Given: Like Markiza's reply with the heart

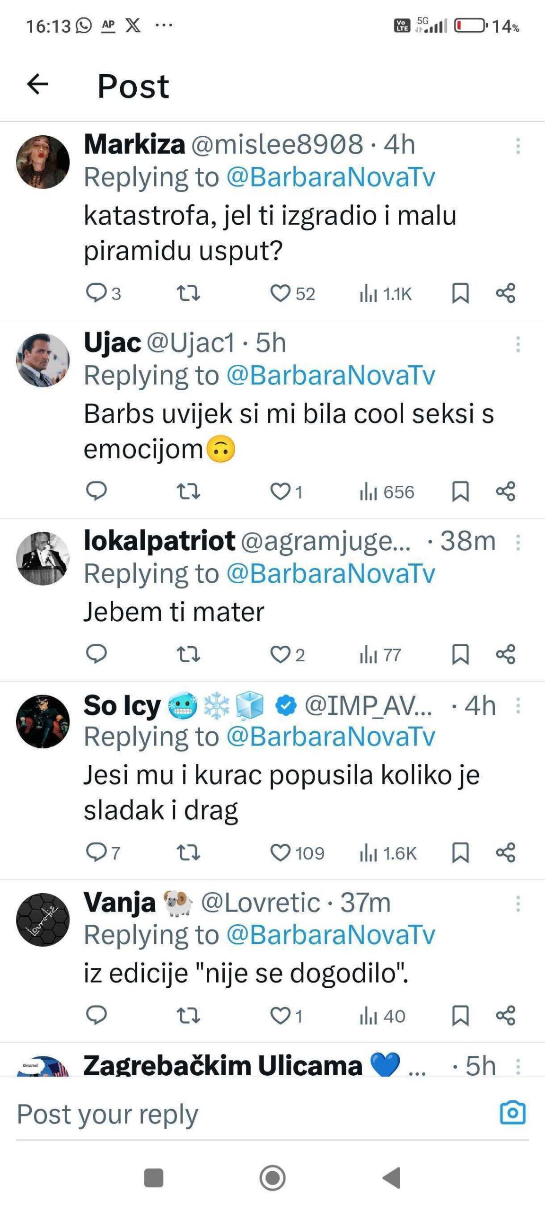Looking at the screenshot, I should click(x=280, y=293).
